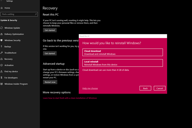Cancel the Reset this PC dialog
The height and width of the screenshot is (128, 192).
pos(159,88)
